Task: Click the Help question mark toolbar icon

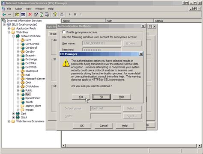Action: (54, 15)
